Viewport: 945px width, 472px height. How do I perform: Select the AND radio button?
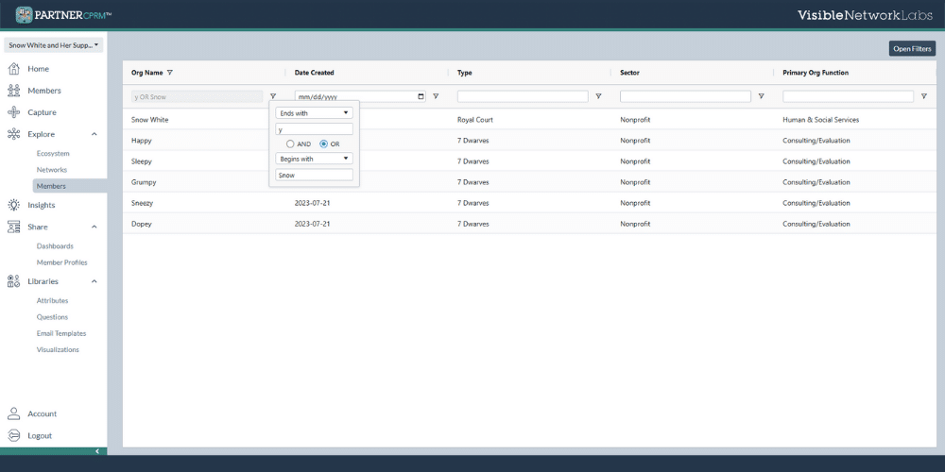(291, 144)
